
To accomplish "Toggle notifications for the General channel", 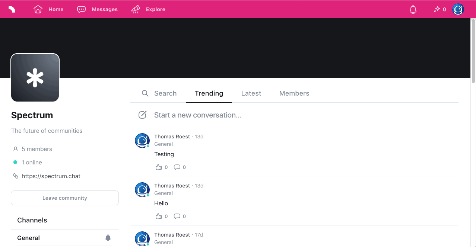I will 108,238.
